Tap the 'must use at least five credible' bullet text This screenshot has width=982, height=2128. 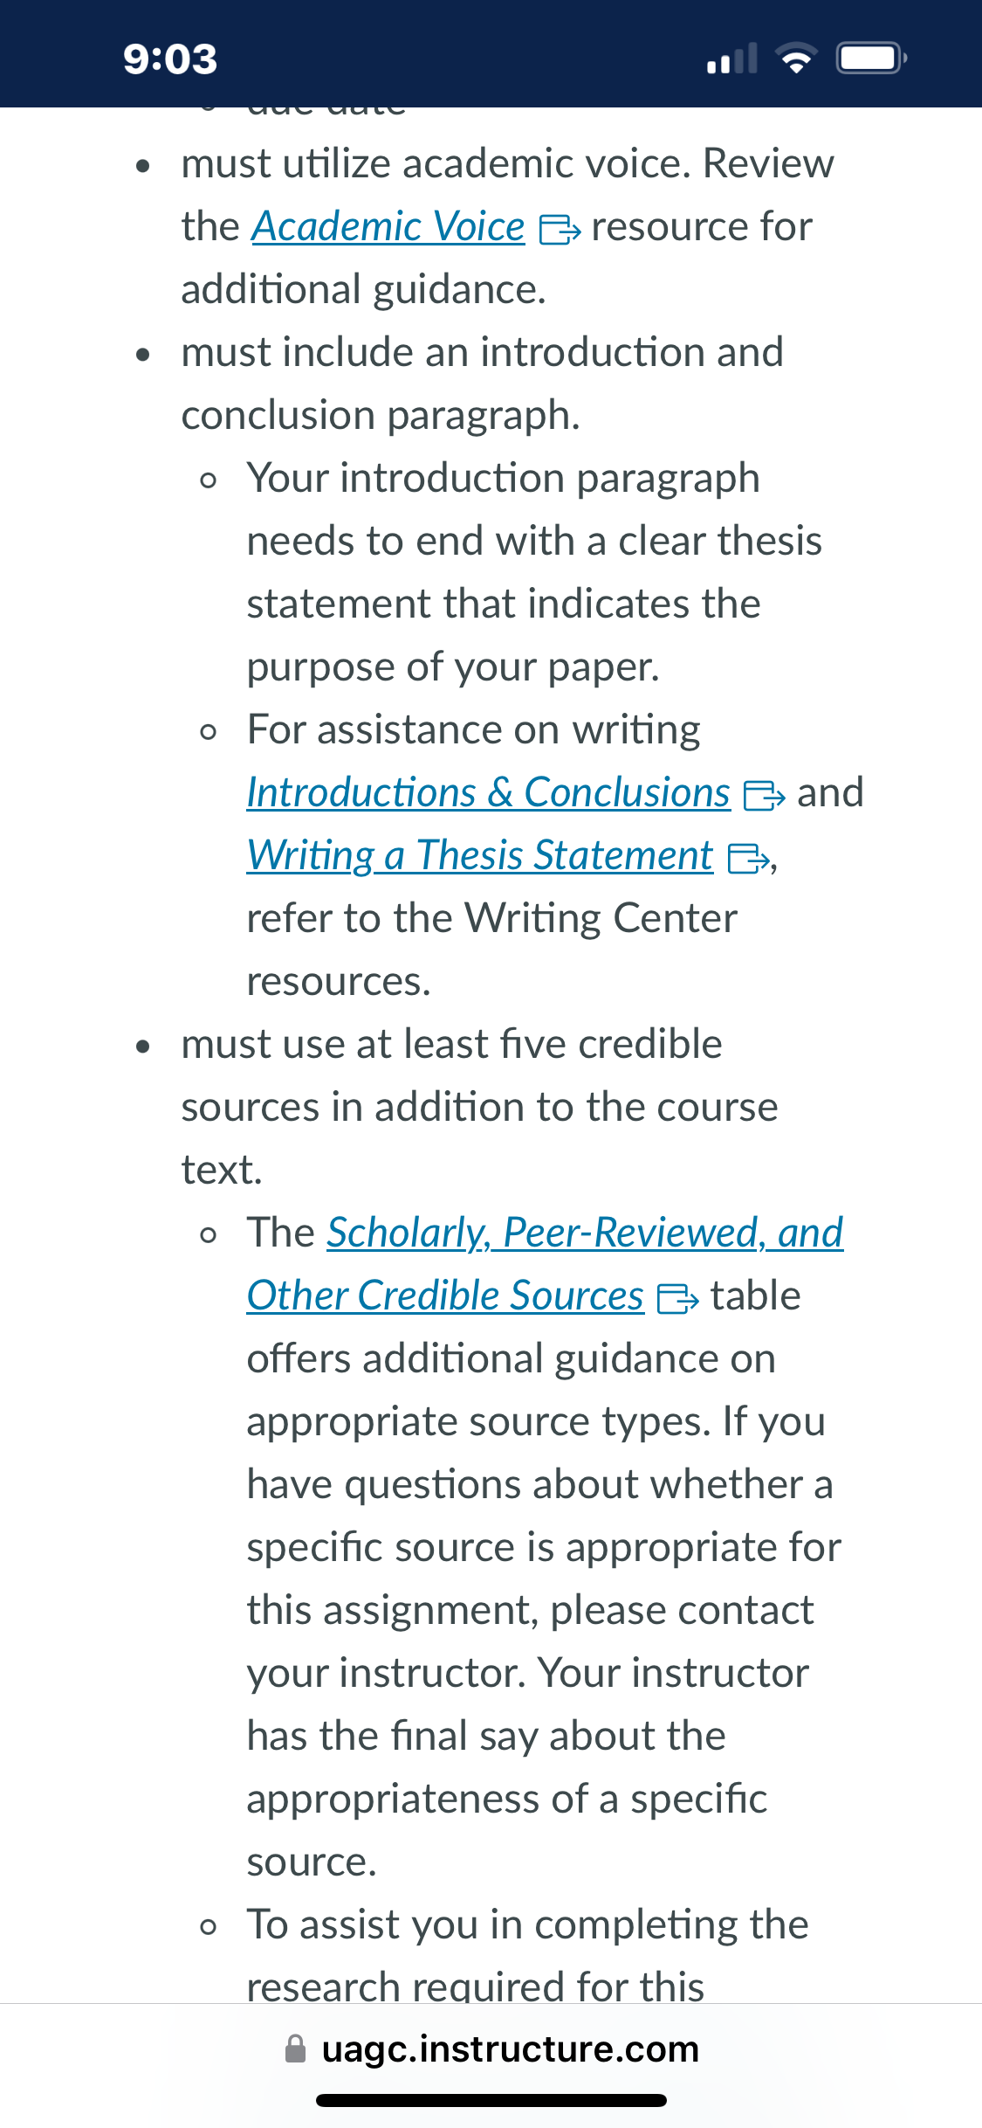point(452,1045)
